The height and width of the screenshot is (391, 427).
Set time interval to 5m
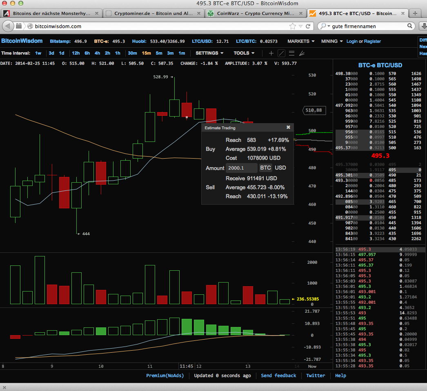(159, 53)
